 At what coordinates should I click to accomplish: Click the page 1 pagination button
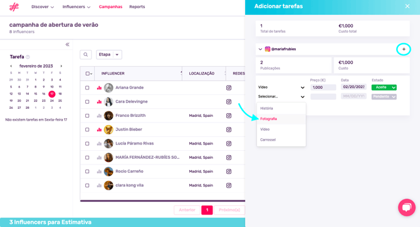tap(207, 210)
